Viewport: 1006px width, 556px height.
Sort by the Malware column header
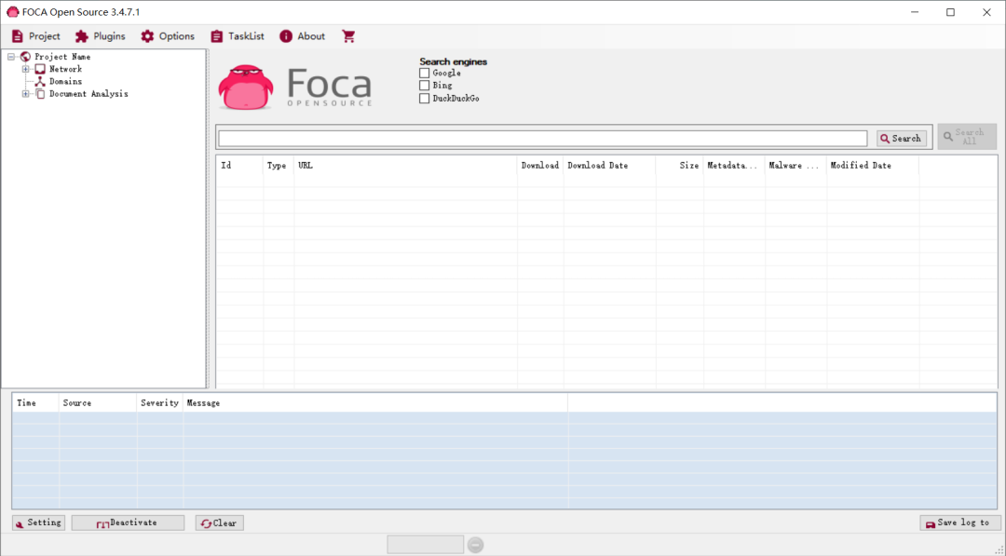[x=795, y=166]
